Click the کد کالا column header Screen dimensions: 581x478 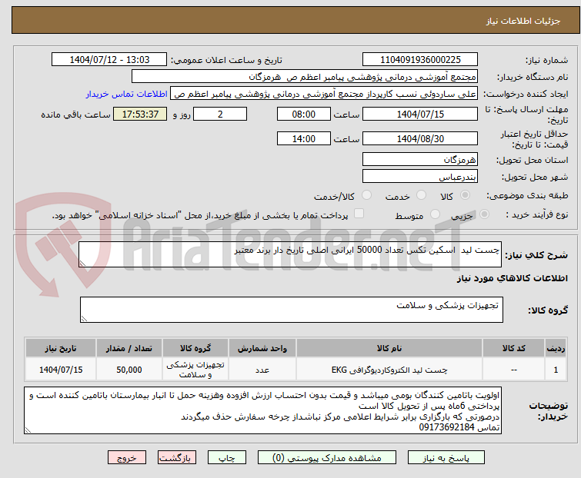[x=513, y=348]
